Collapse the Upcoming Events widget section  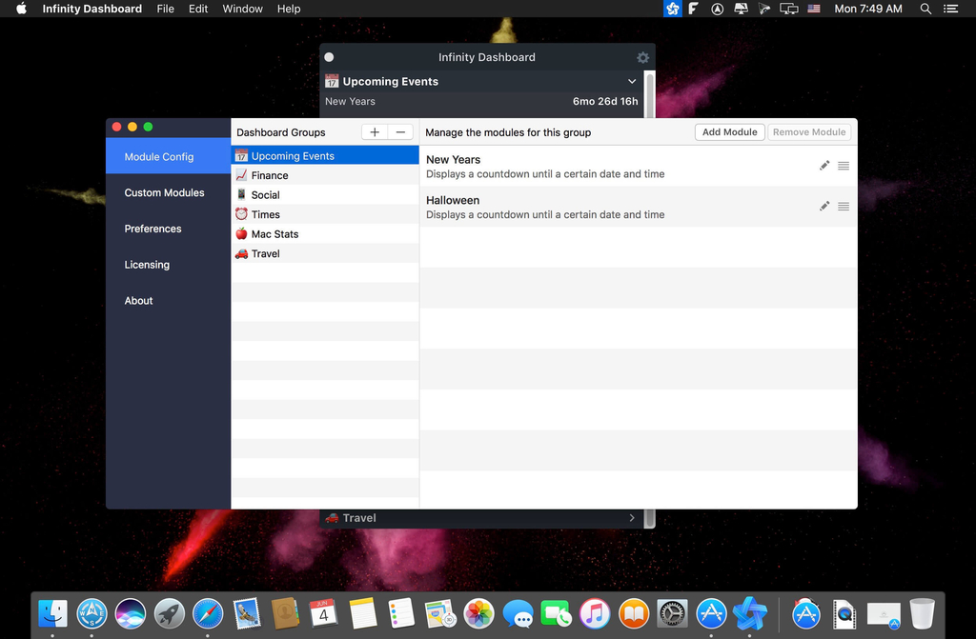coord(632,82)
